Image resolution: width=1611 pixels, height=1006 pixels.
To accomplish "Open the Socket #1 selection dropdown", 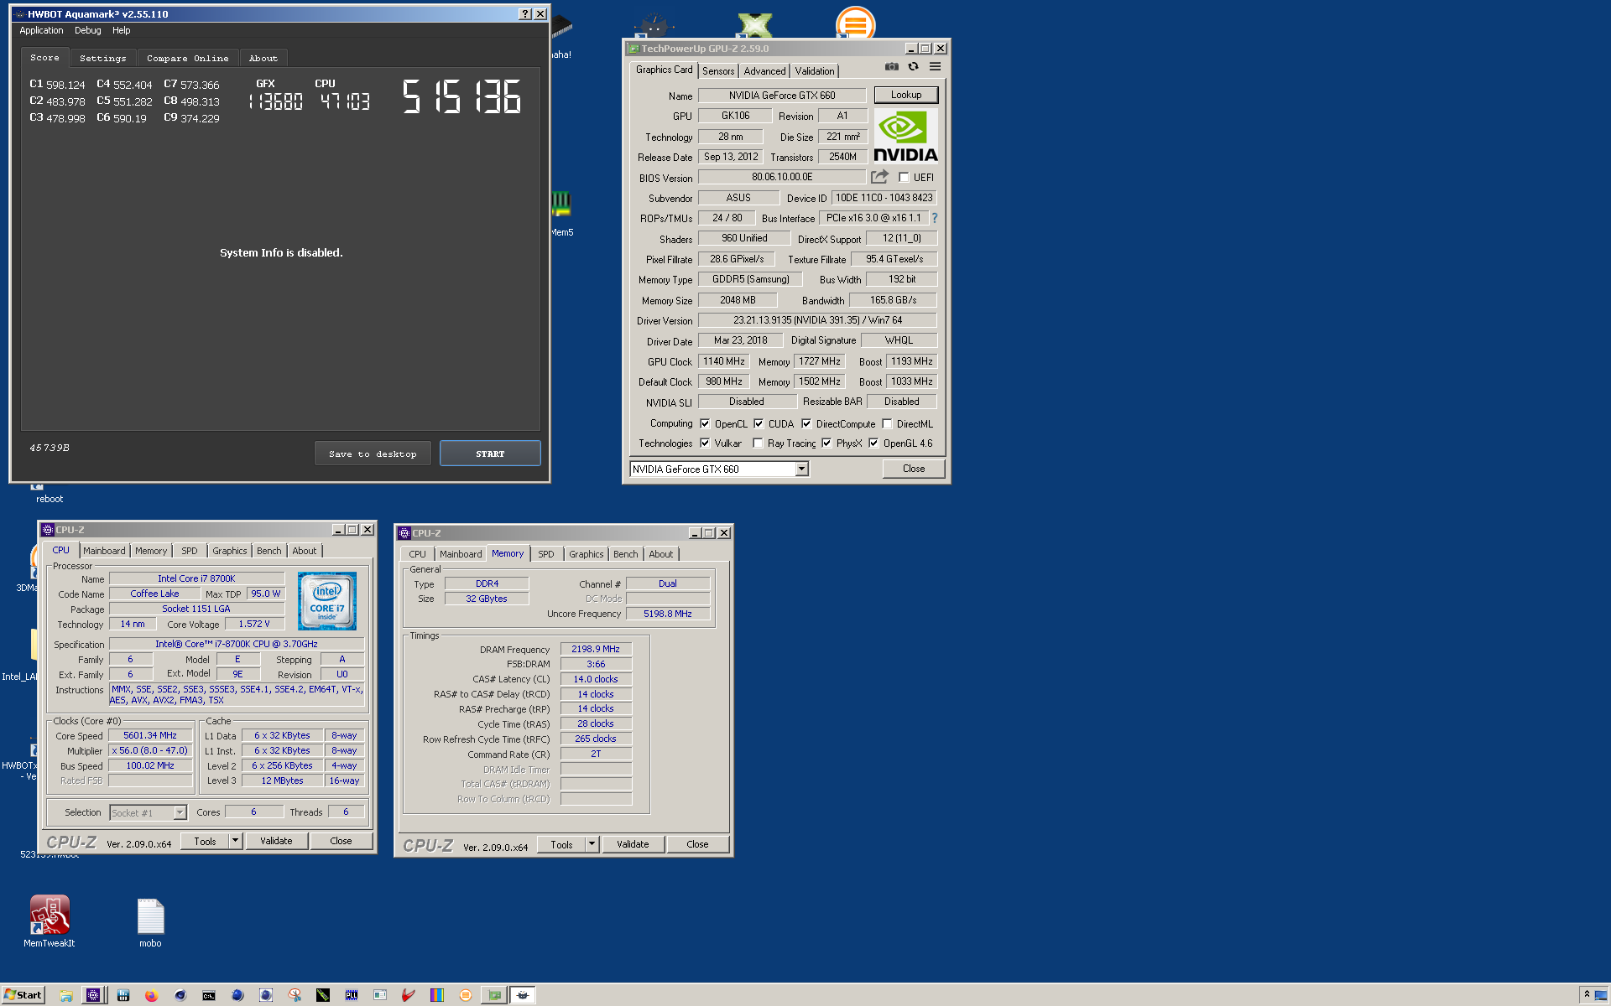I will pos(180,812).
